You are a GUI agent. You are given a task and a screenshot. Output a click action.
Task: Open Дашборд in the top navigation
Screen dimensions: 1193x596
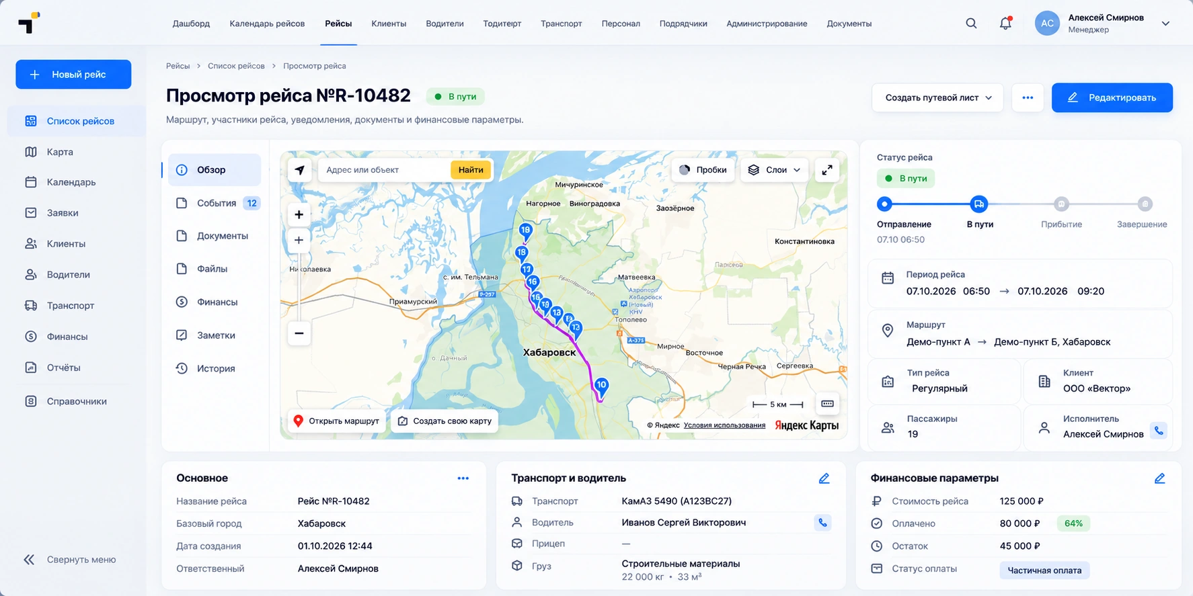point(191,24)
